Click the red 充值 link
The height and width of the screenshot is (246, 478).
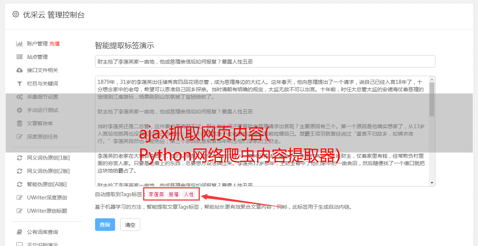coord(54,44)
